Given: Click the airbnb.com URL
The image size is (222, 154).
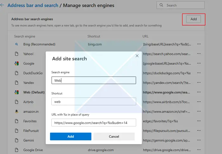Looking at the screenshot, I should [x=166, y=102].
